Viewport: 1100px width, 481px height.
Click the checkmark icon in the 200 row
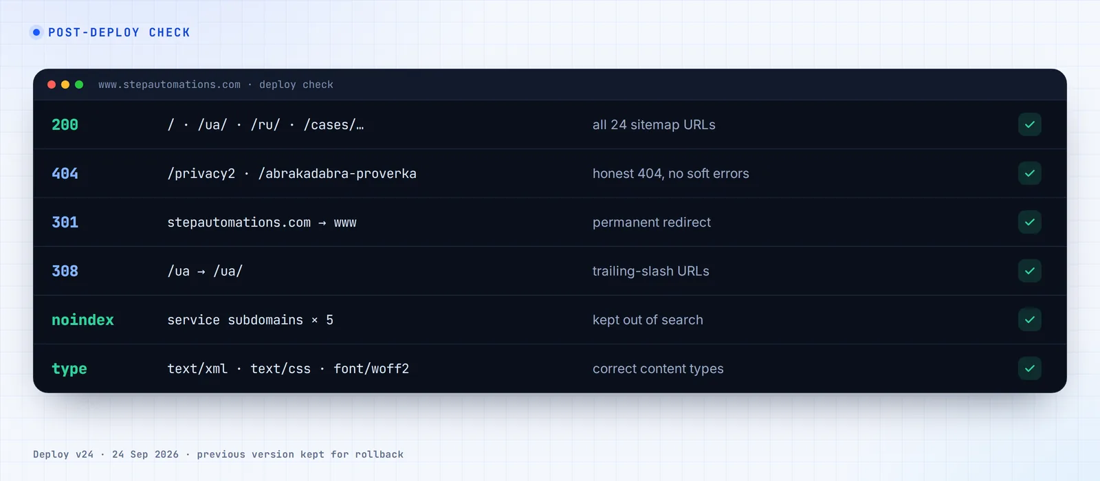(x=1029, y=124)
